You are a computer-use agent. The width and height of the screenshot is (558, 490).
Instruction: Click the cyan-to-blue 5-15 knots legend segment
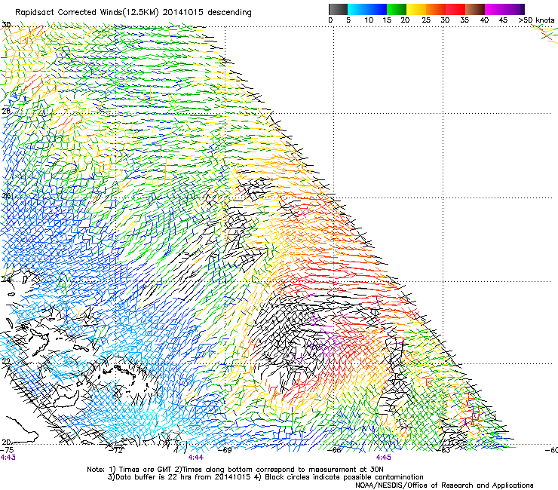(367, 9)
